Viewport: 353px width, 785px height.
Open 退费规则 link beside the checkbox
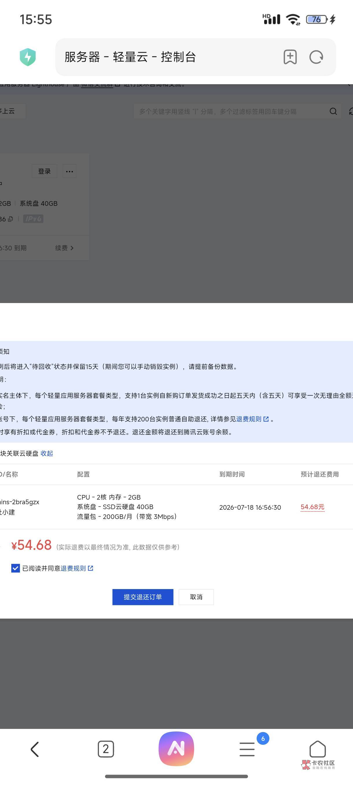(x=73, y=568)
